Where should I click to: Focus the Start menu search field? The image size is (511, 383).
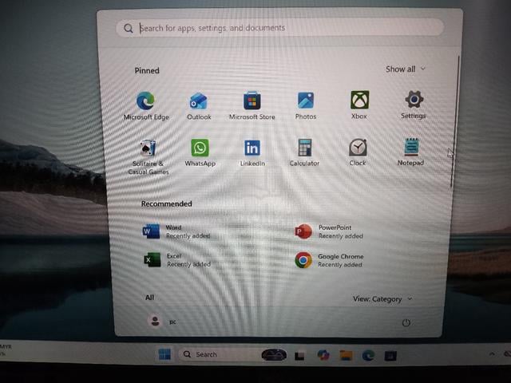pos(279,28)
